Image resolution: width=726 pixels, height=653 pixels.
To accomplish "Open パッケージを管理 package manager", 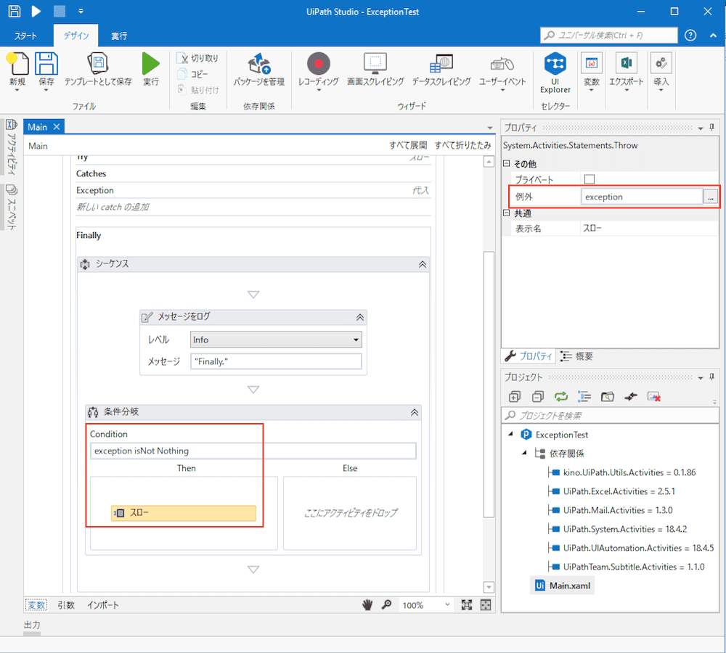I will click(x=259, y=70).
